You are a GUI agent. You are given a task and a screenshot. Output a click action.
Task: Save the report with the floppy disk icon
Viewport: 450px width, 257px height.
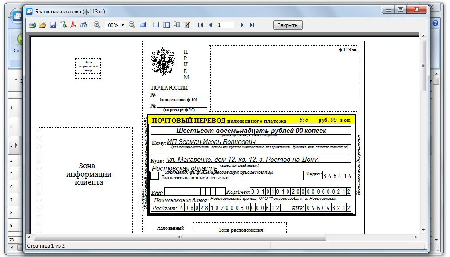pos(53,25)
